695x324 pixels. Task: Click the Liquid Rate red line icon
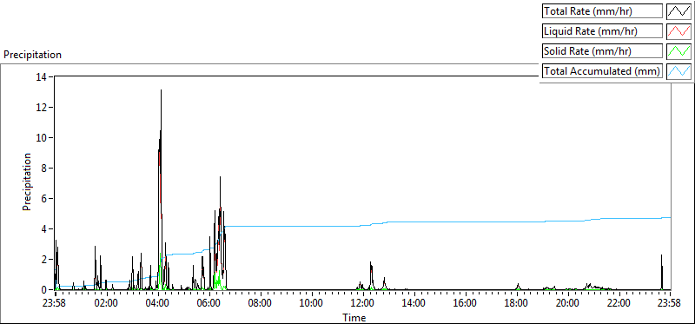tap(679, 31)
